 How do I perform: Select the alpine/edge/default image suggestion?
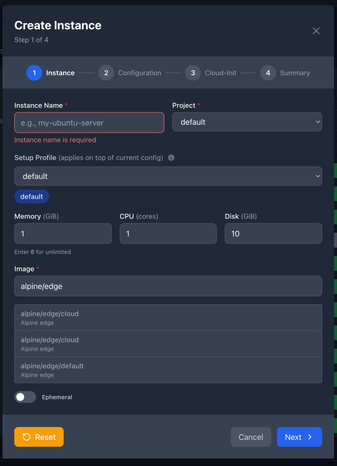(x=168, y=369)
